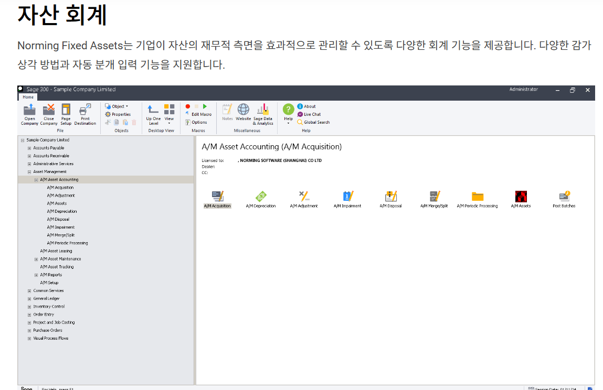Expand the Accounts Payable node

[x=29, y=148]
